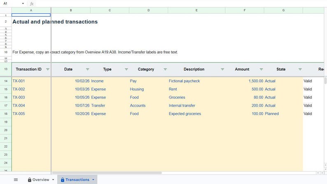Select the Transfer type cell
Viewport: 327px width, 184px height.
tap(110, 105)
